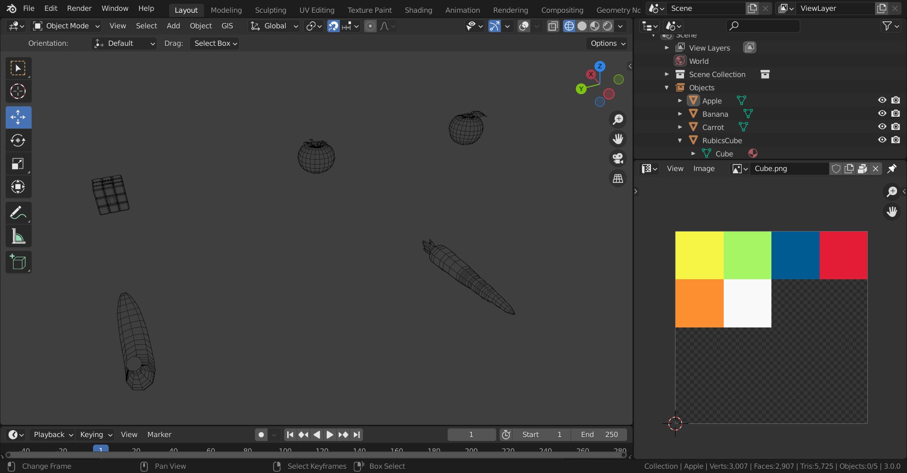
Task: Toggle X-ray mode
Action: 553,26
